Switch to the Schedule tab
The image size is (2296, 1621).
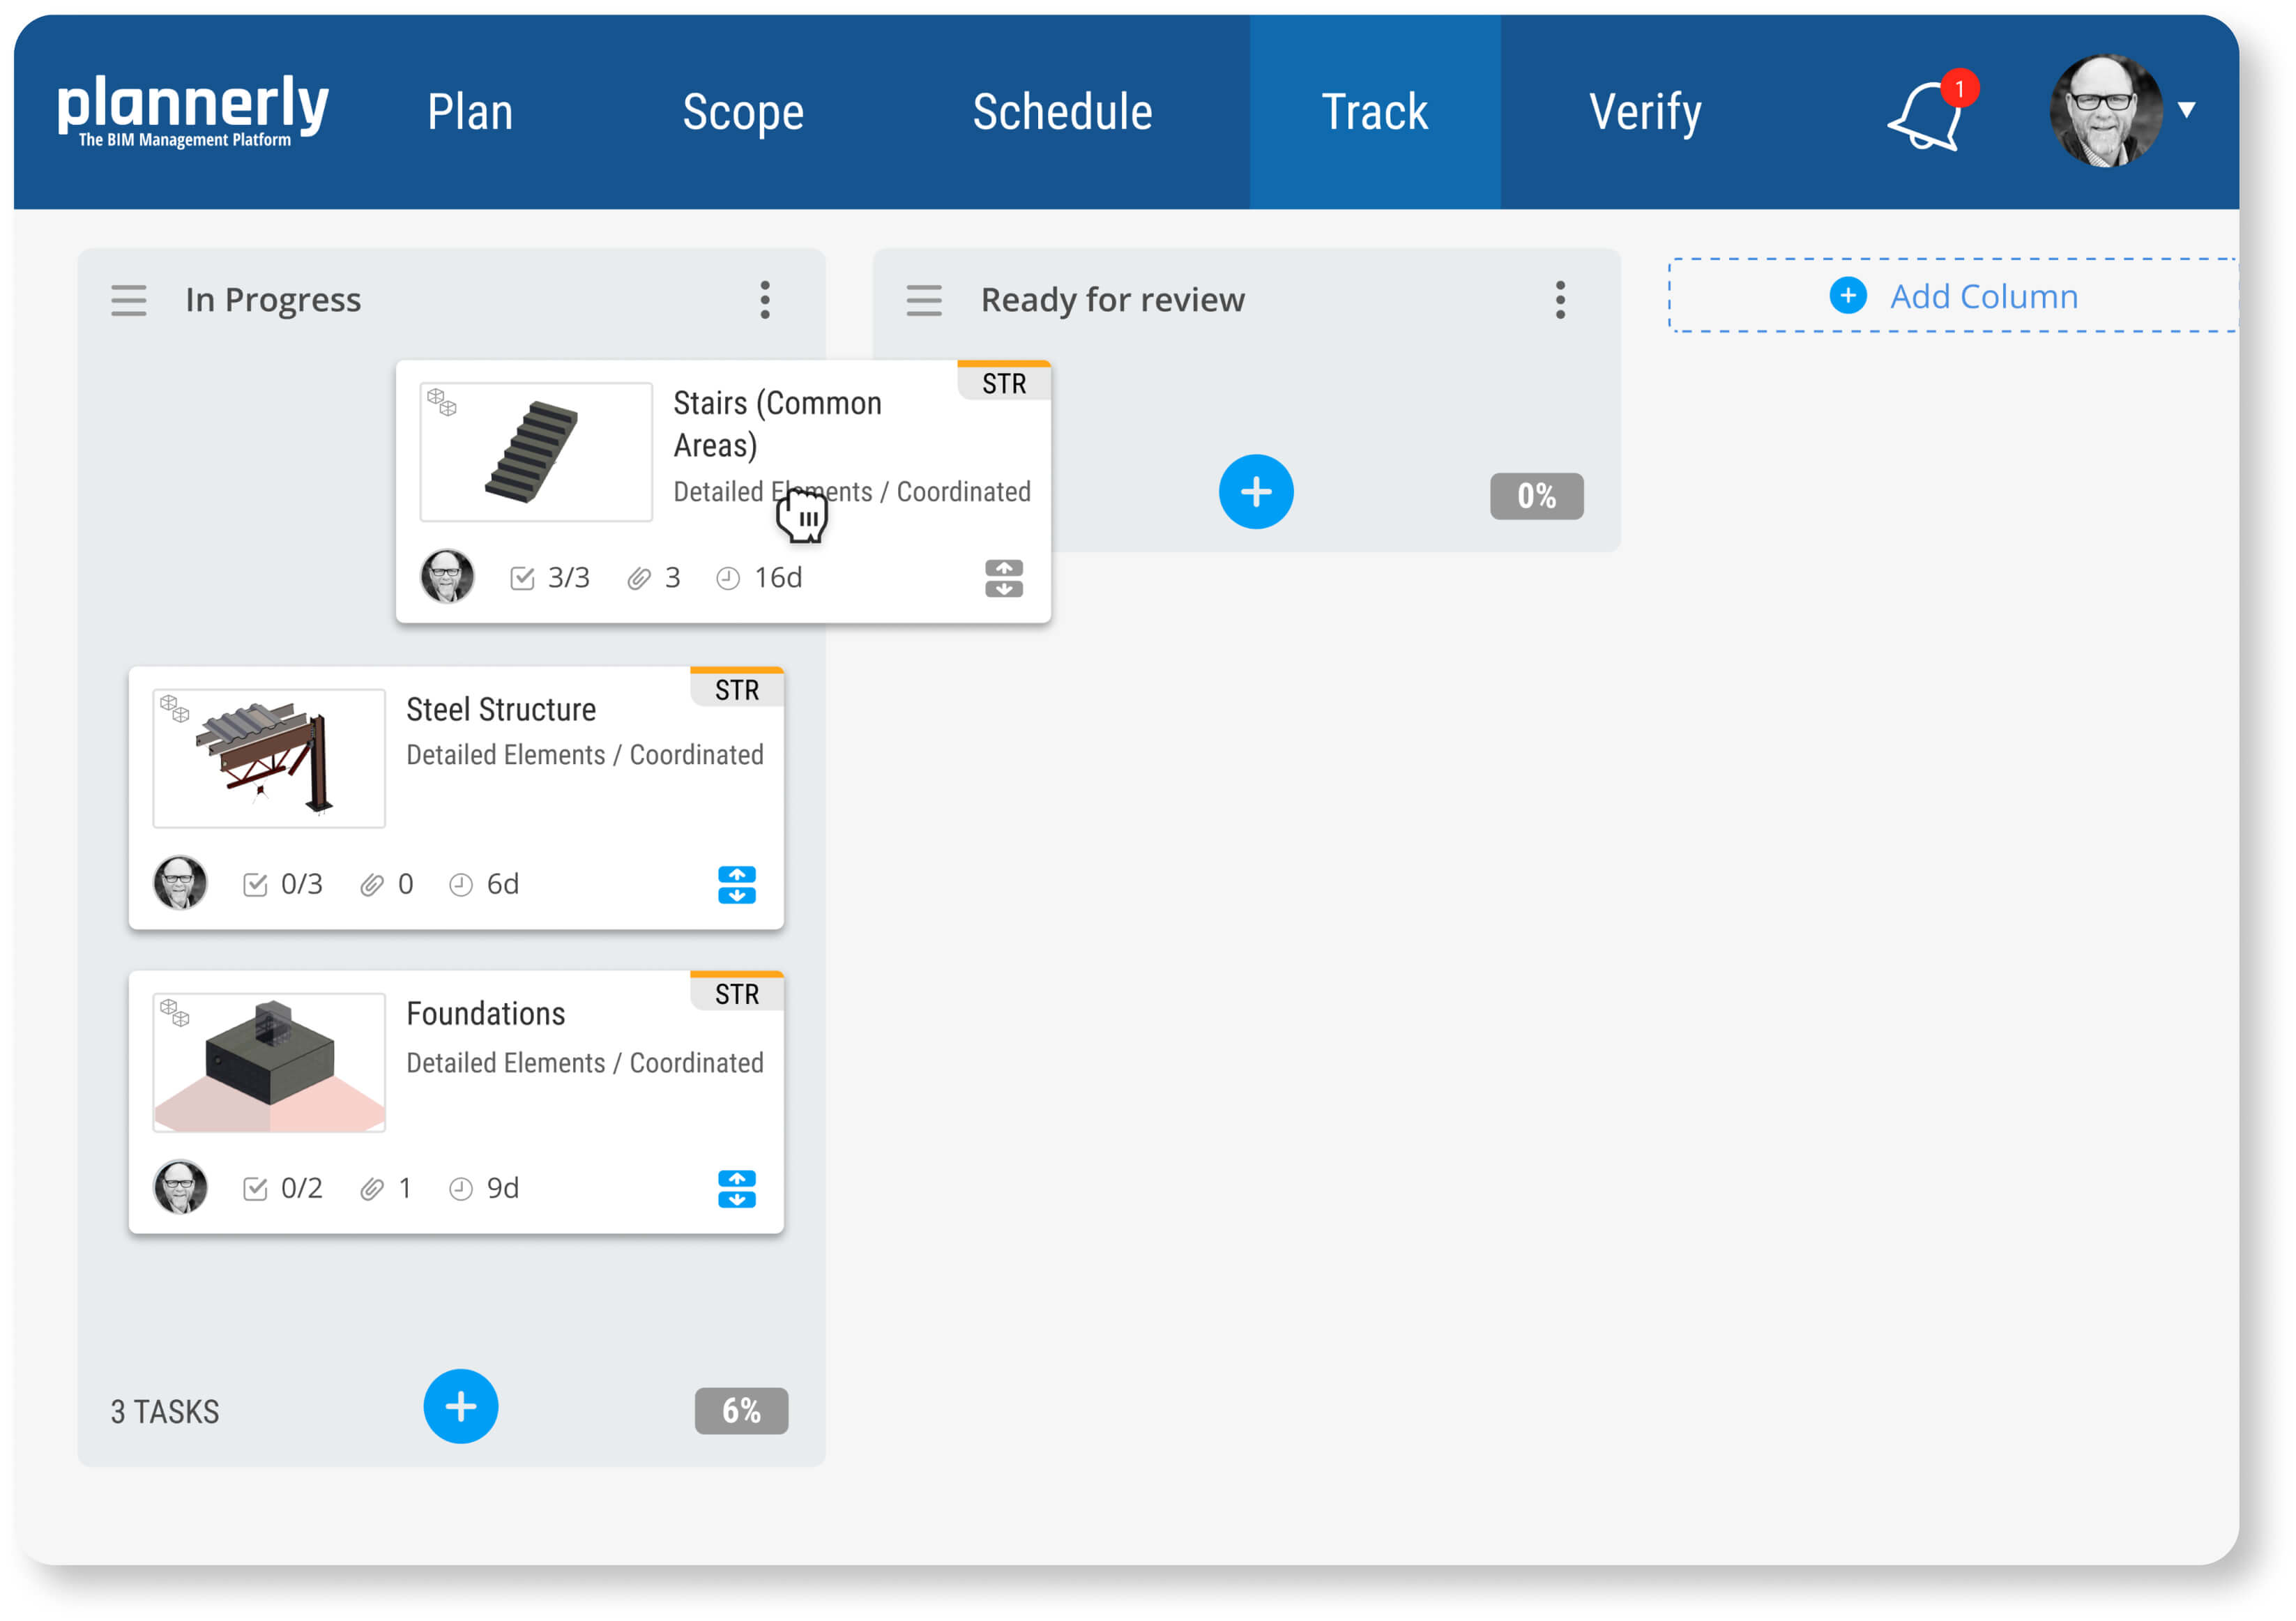coord(1062,112)
